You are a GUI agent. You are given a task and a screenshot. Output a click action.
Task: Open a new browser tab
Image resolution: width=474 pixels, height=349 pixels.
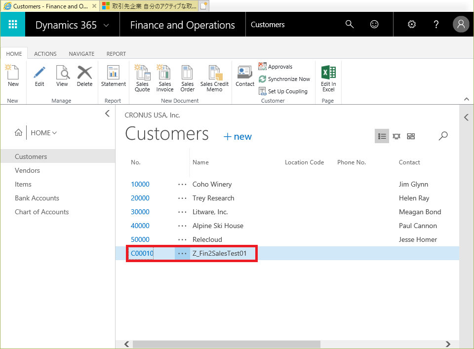204,6
